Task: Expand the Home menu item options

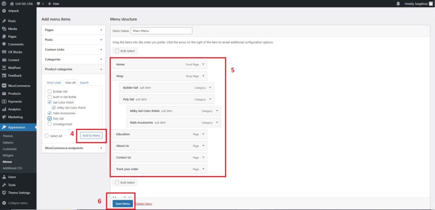Action: [203, 64]
